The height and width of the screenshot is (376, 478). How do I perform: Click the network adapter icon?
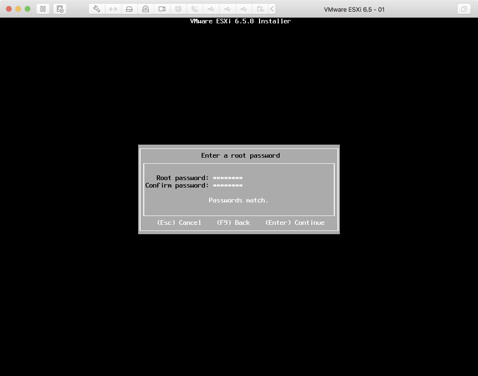[113, 9]
